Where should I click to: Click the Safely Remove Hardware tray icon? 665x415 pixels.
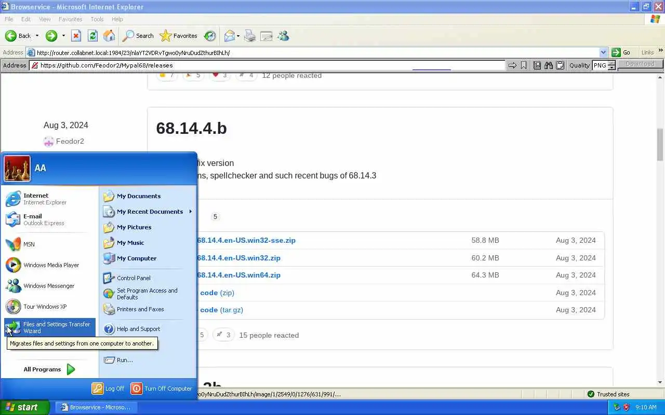coord(617,407)
